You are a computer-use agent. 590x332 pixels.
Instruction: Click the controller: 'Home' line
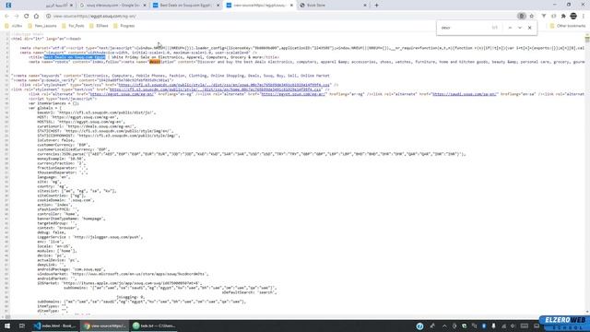pos(58,214)
